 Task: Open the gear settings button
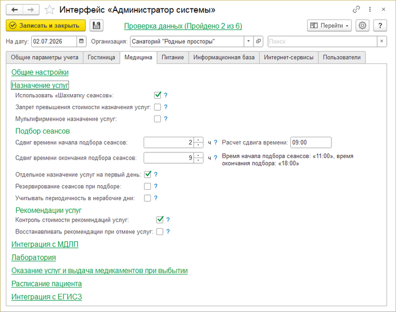click(362, 25)
